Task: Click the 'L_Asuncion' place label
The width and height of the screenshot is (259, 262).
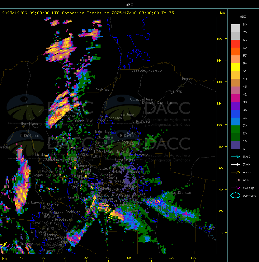Action: 142,121
